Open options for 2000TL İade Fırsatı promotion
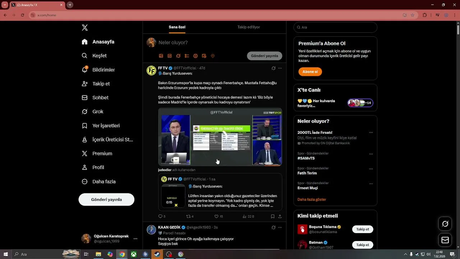Viewport: 460px width, 259px height. tap(371, 132)
